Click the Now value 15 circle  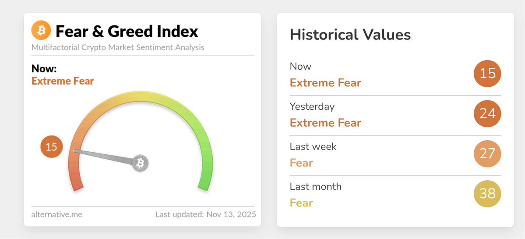tap(487, 73)
